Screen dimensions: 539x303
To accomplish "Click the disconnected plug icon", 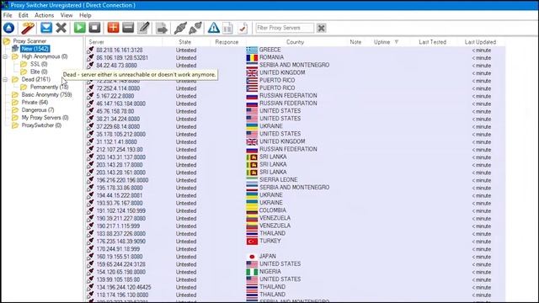I will tap(195, 28).
